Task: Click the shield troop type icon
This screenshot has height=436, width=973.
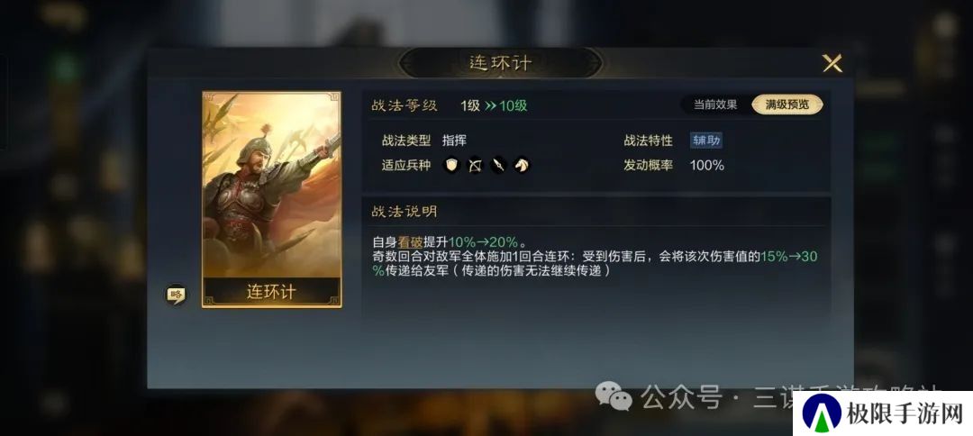Action: click(451, 166)
